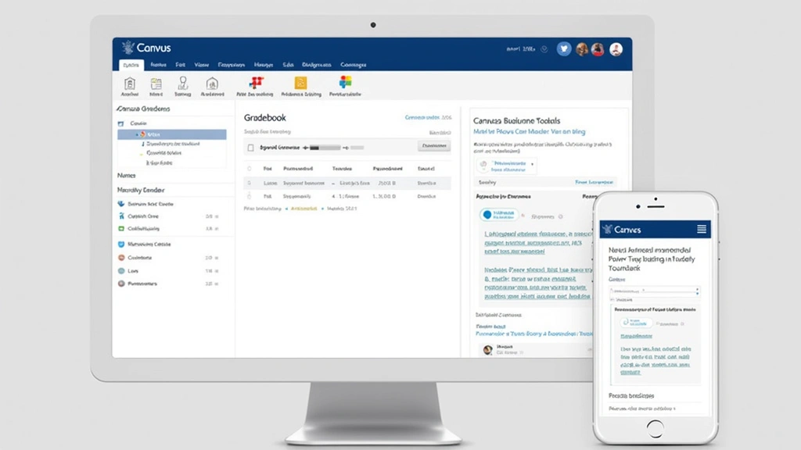Click the yellow grading toolbar icon
Viewport: 801px width, 450px height.
click(x=303, y=84)
